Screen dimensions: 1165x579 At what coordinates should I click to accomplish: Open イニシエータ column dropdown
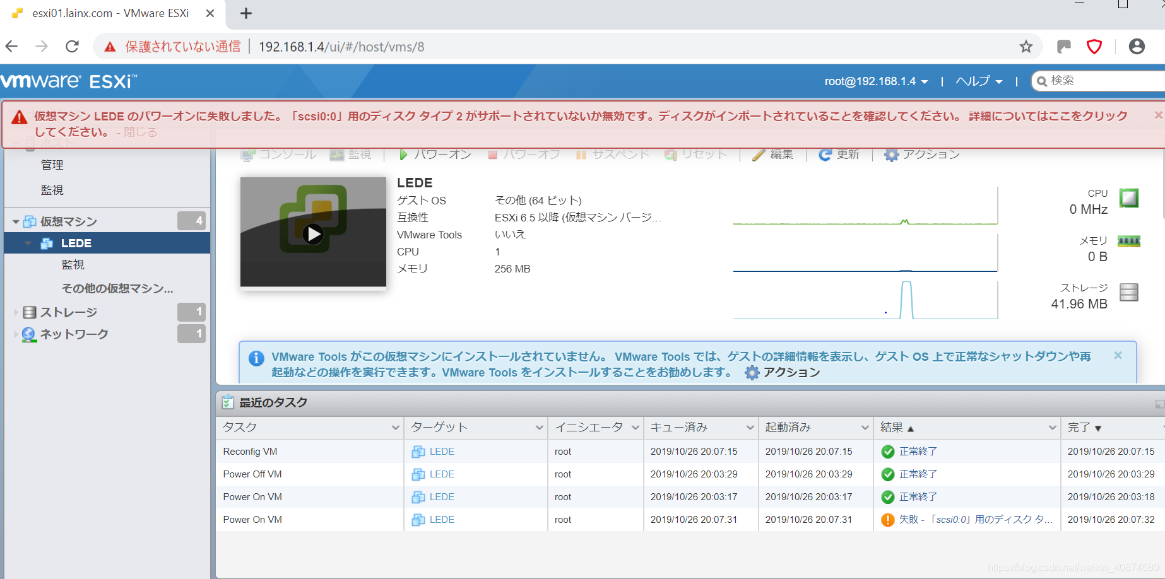click(x=636, y=427)
